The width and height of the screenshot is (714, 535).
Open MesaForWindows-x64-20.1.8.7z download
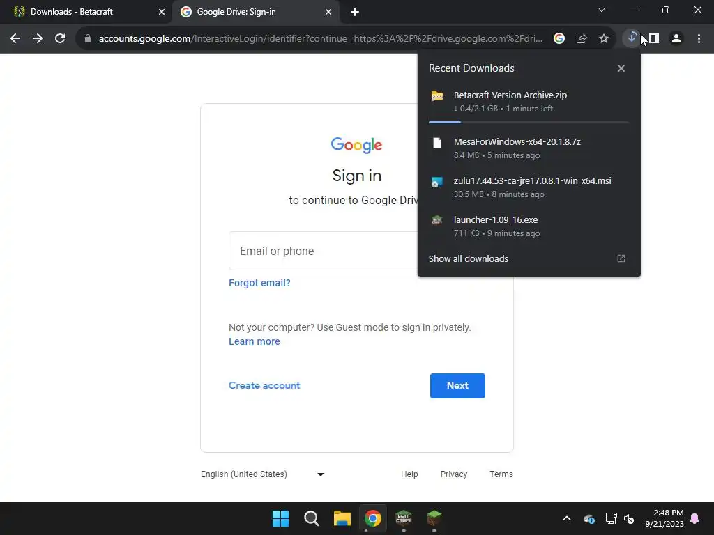coord(529,148)
